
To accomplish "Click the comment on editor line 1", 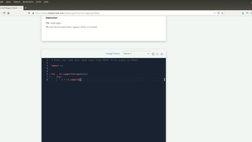I will tap(95, 60).
